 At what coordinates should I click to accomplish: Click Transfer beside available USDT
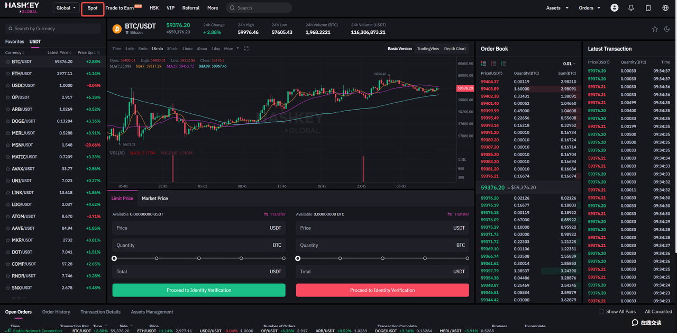(275, 214)
